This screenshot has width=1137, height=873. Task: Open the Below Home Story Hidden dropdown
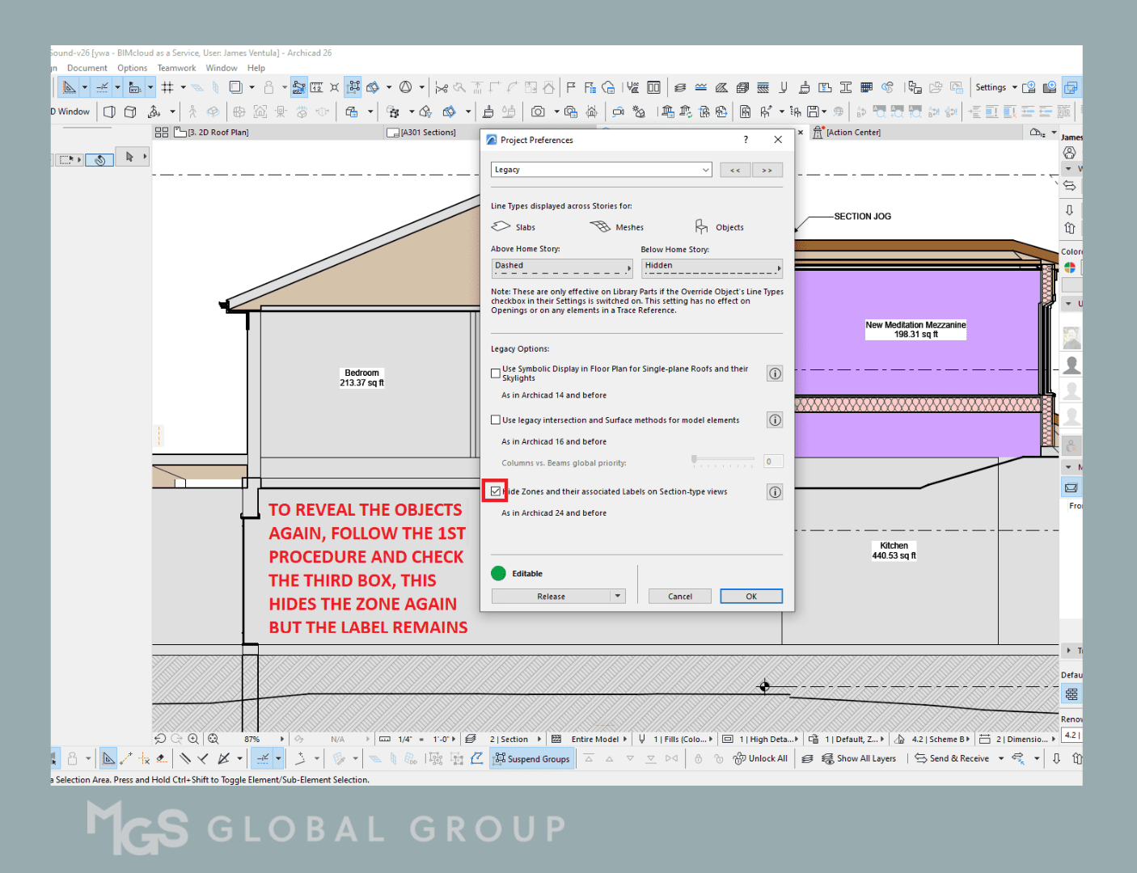pyautogui.click(x=712, y=268)
